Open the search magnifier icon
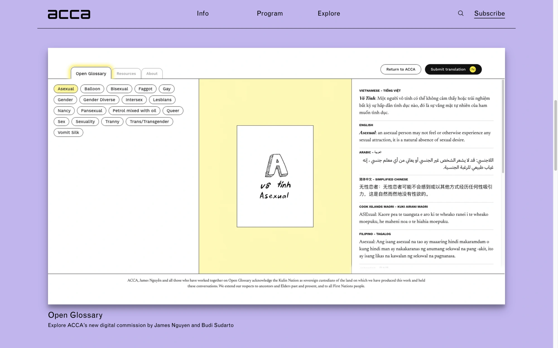558x348 pixels. [x=461, y=13]
